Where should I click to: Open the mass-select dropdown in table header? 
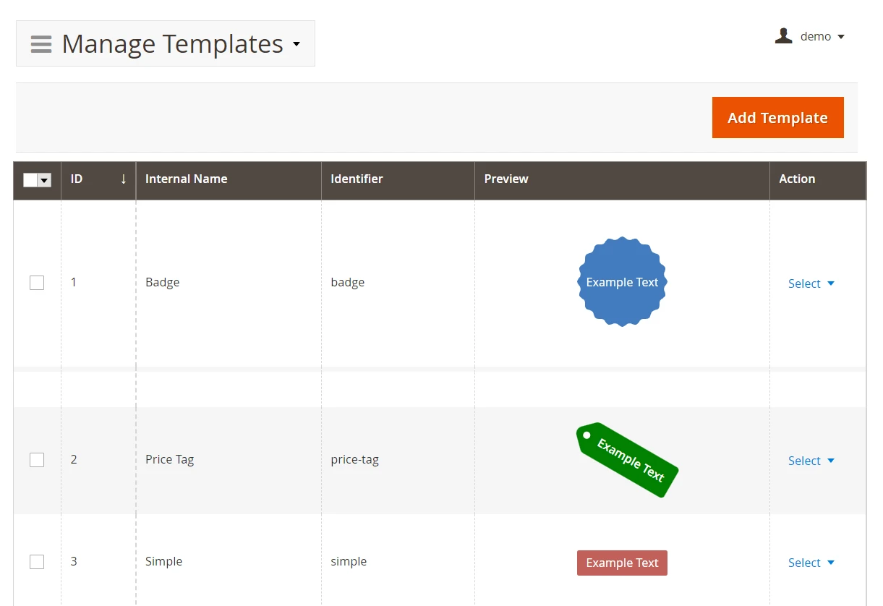coord(44,180)
